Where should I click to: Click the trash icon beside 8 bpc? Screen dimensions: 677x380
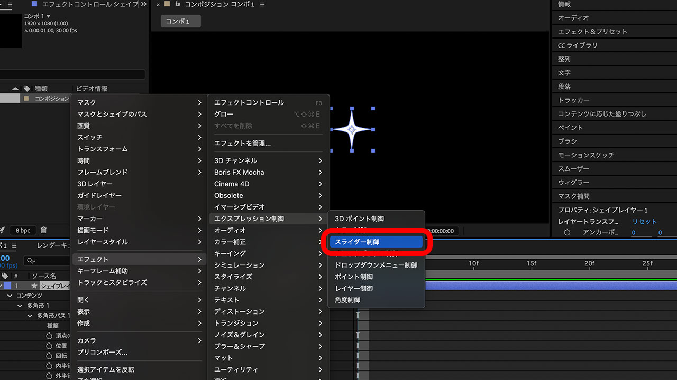point(44,230)
